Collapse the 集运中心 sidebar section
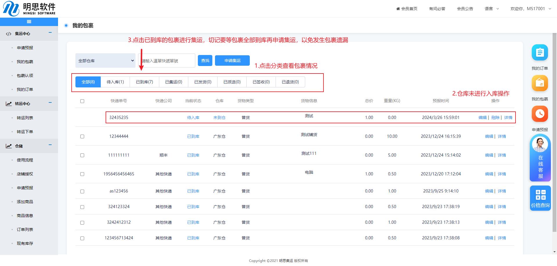 [x=50, y=33]
